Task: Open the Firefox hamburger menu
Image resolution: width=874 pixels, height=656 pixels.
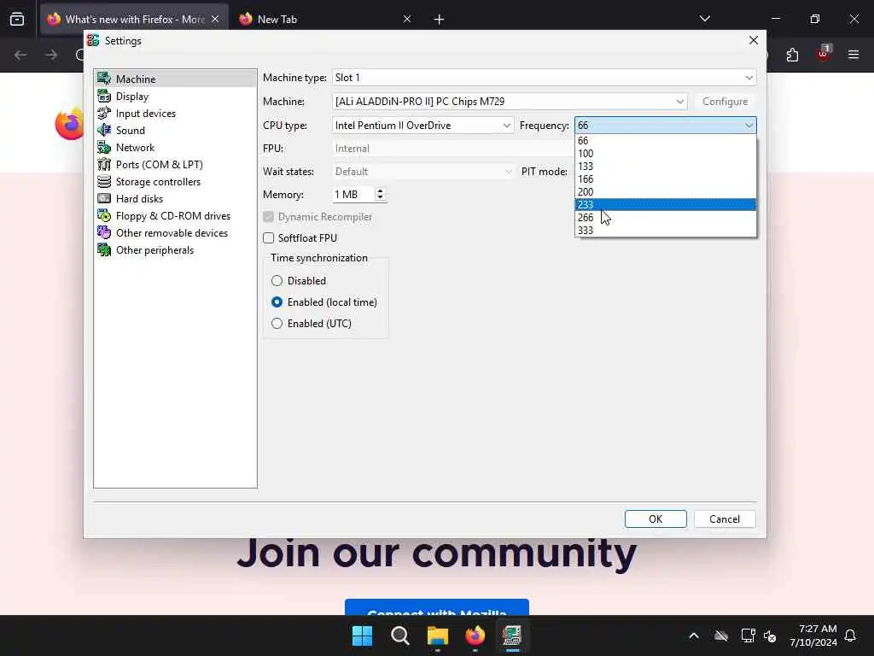Action: coord(854,55)
